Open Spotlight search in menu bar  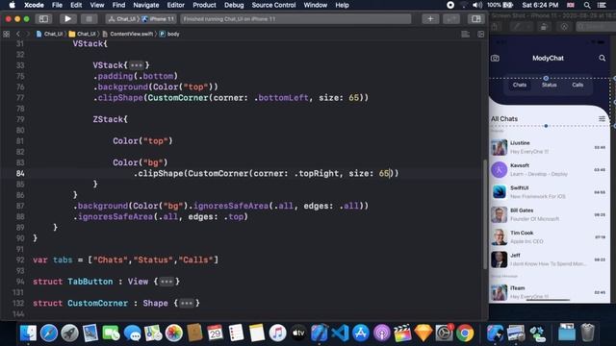[587, 5]
